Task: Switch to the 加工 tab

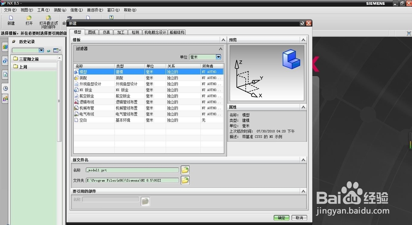Action: click(x=121, y=32)
